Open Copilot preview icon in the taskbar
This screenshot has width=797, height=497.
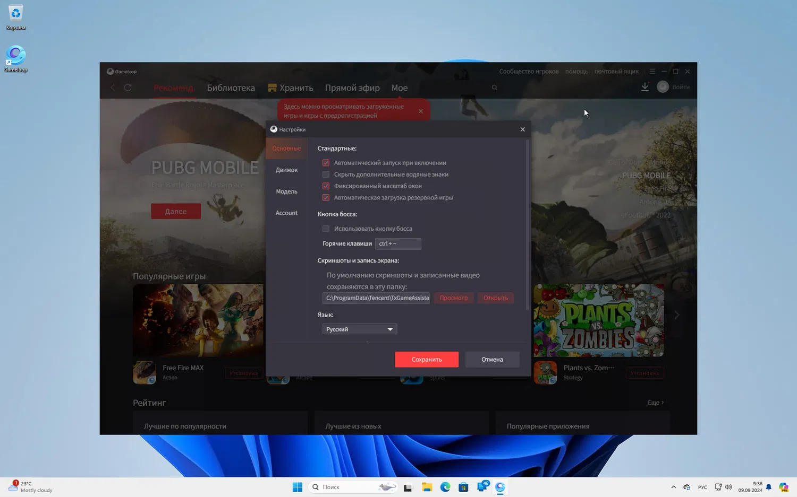(783, 487)
